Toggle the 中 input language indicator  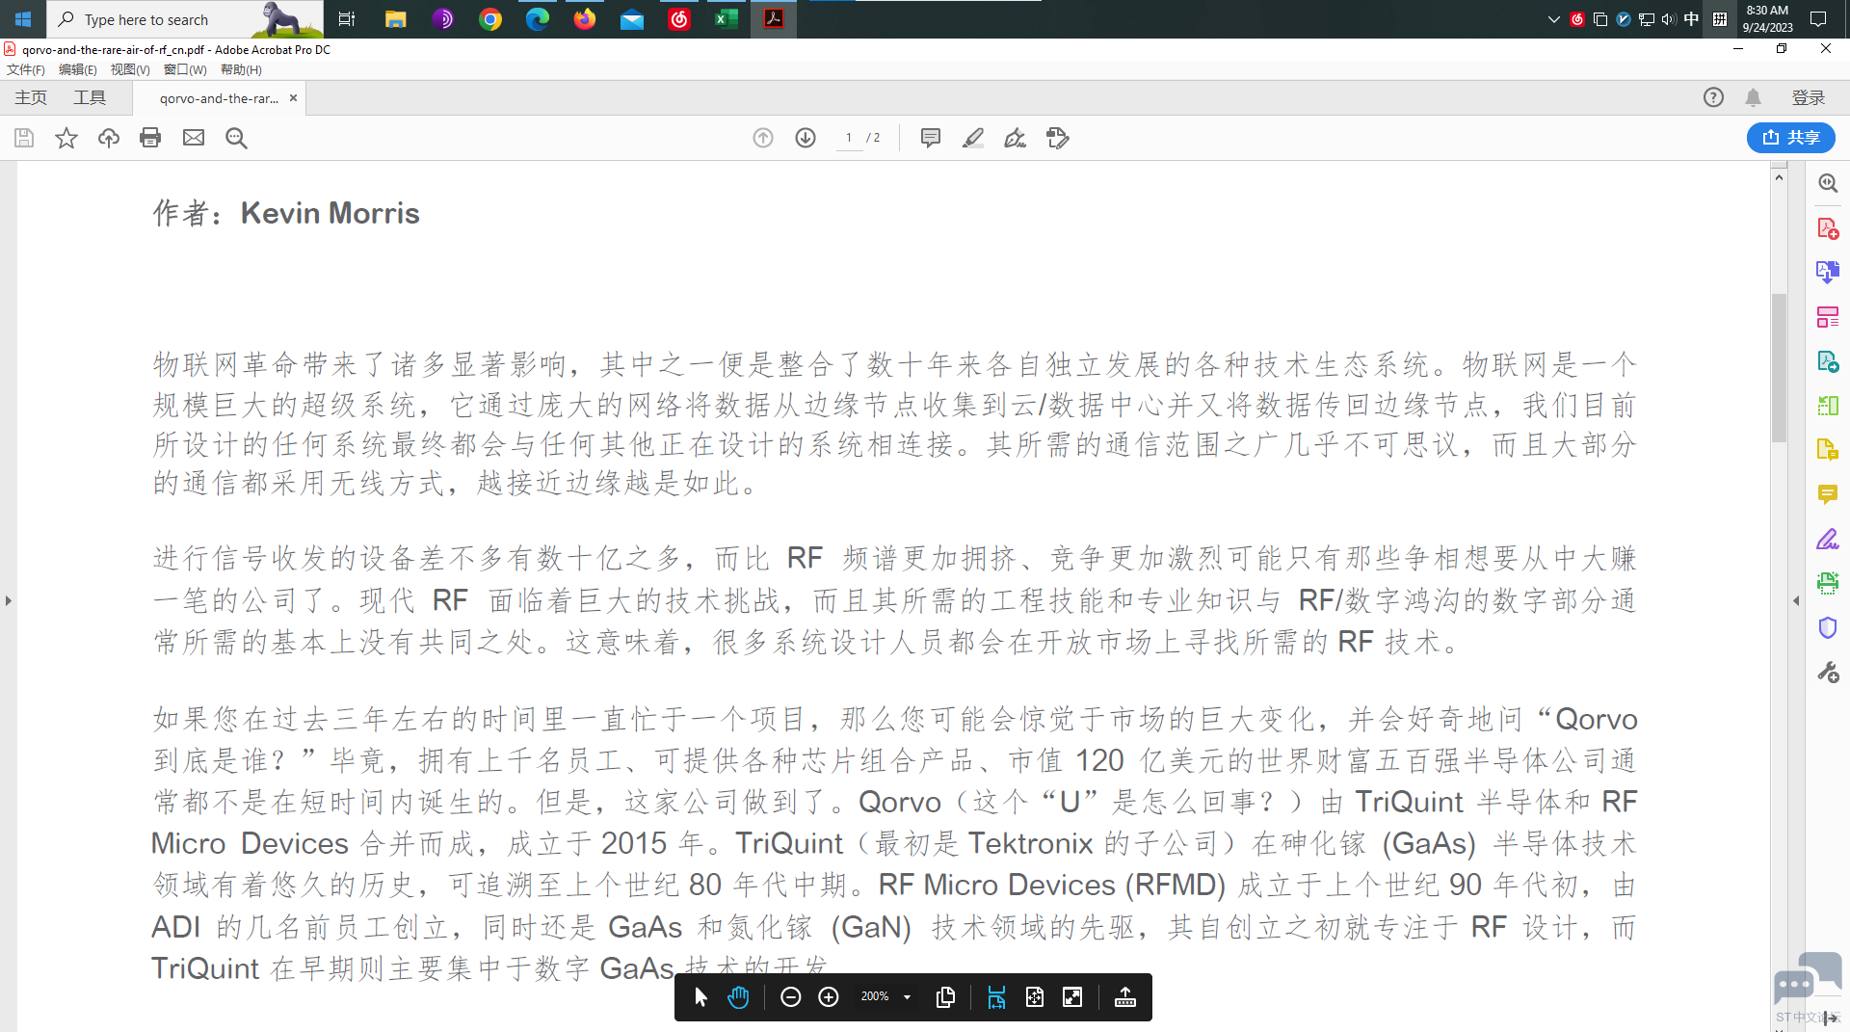pyautogui.click(x=1691, y=19)
